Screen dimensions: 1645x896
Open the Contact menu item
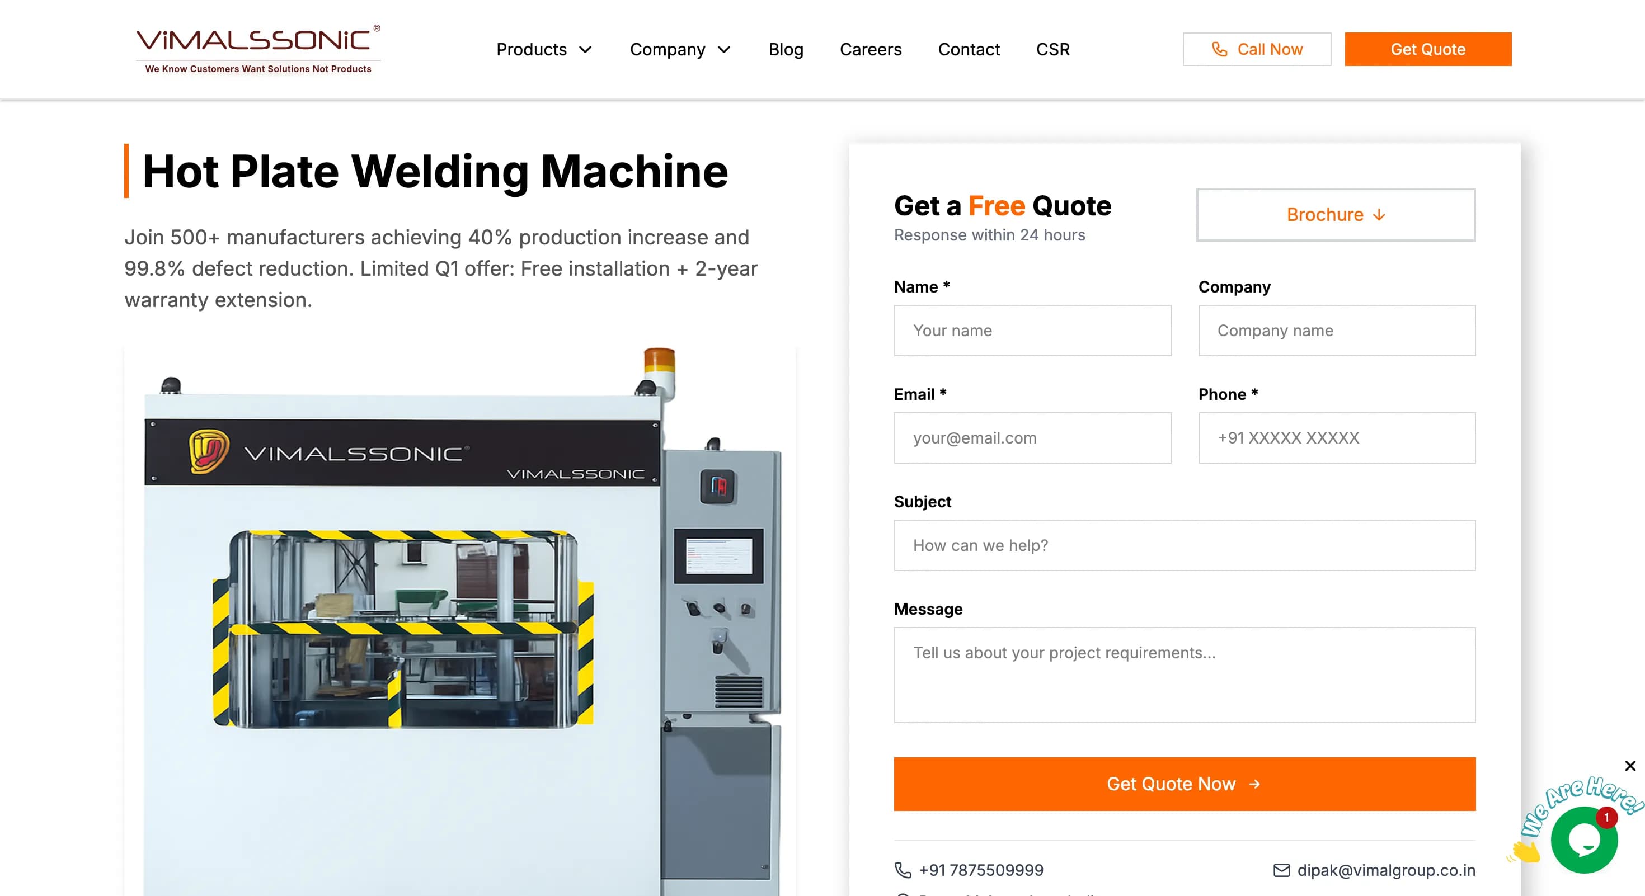pyautogui.click(x=968, y=49)
